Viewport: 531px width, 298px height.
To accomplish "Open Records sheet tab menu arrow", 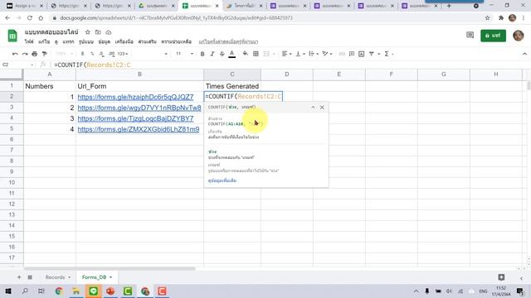I will (x=70, y=277).
